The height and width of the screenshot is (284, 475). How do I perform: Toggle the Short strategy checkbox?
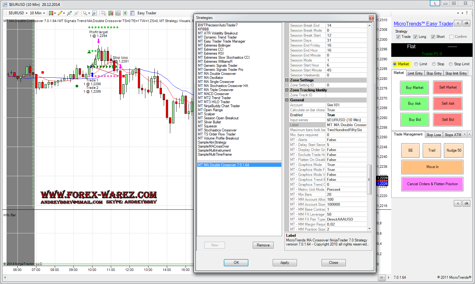(433, 37)
